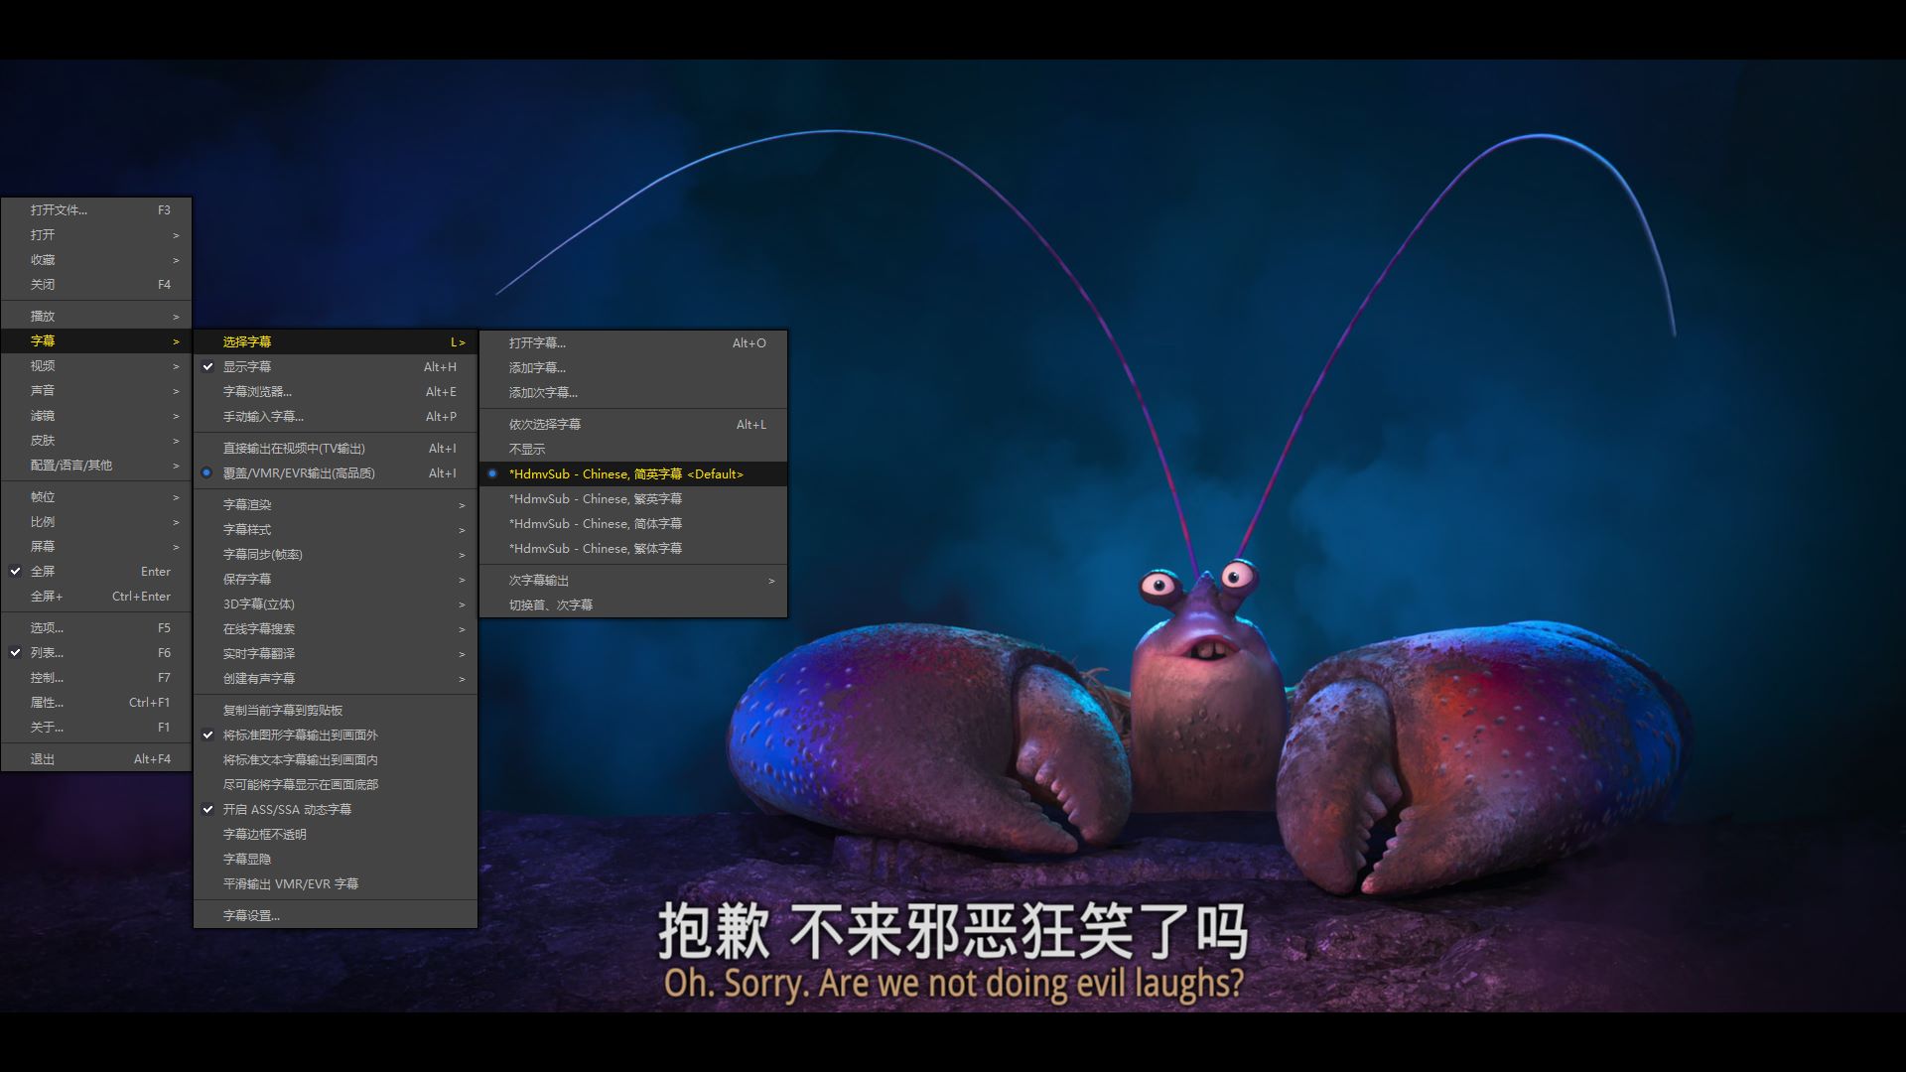Image resolution: width=1906 pixels, height=1072 pixels.
Task: Copy current subtitle to clipboard
Action: [x=288, y=710]
